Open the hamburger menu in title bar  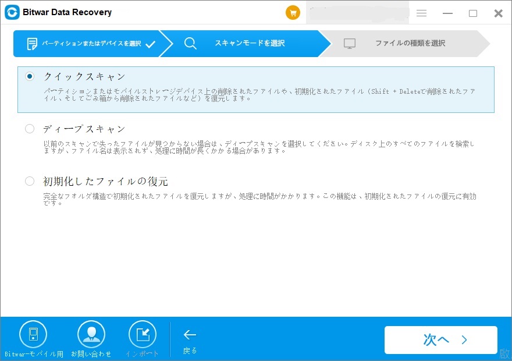[x=422, y=13]
